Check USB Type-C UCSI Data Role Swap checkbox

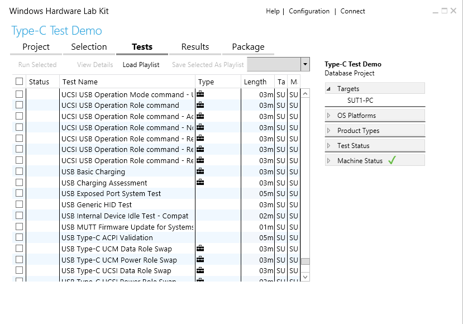click(x=19, y=270)
